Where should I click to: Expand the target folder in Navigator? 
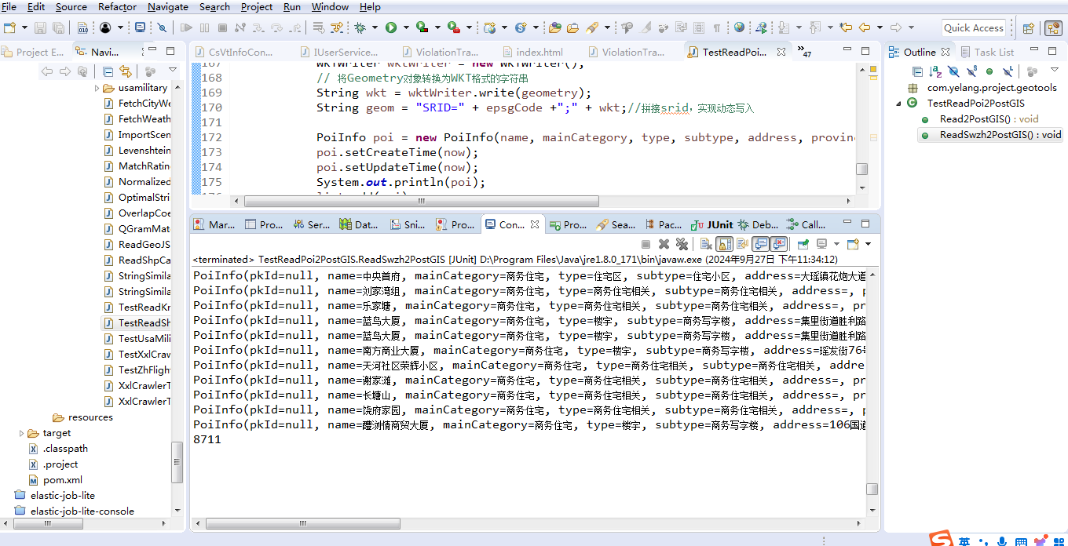(x=21, y=433)
